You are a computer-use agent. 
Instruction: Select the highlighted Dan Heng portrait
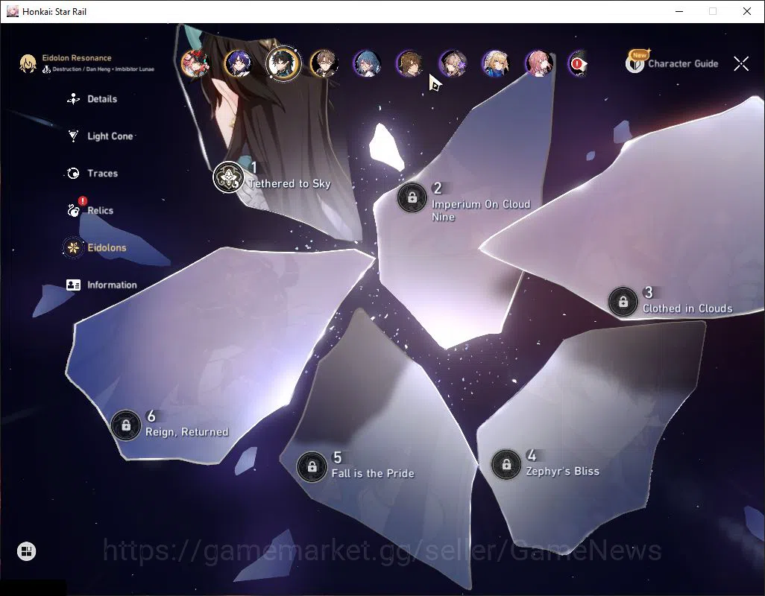click(283, 63)
